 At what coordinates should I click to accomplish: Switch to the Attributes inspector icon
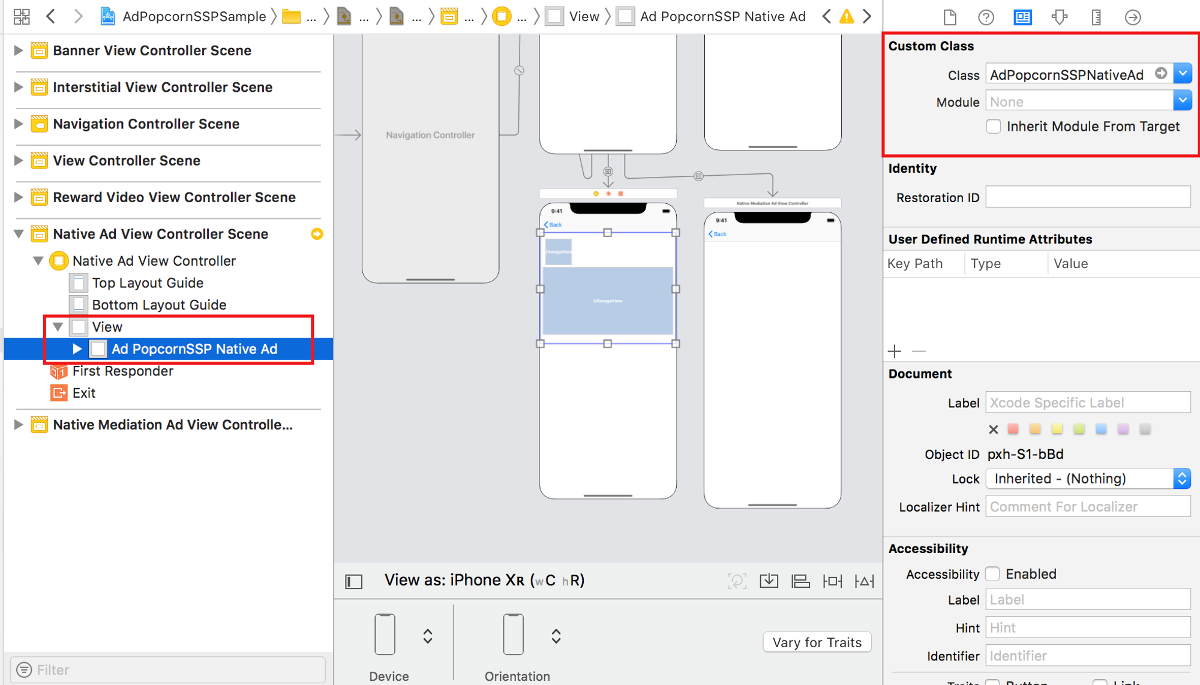point(1060,17)
